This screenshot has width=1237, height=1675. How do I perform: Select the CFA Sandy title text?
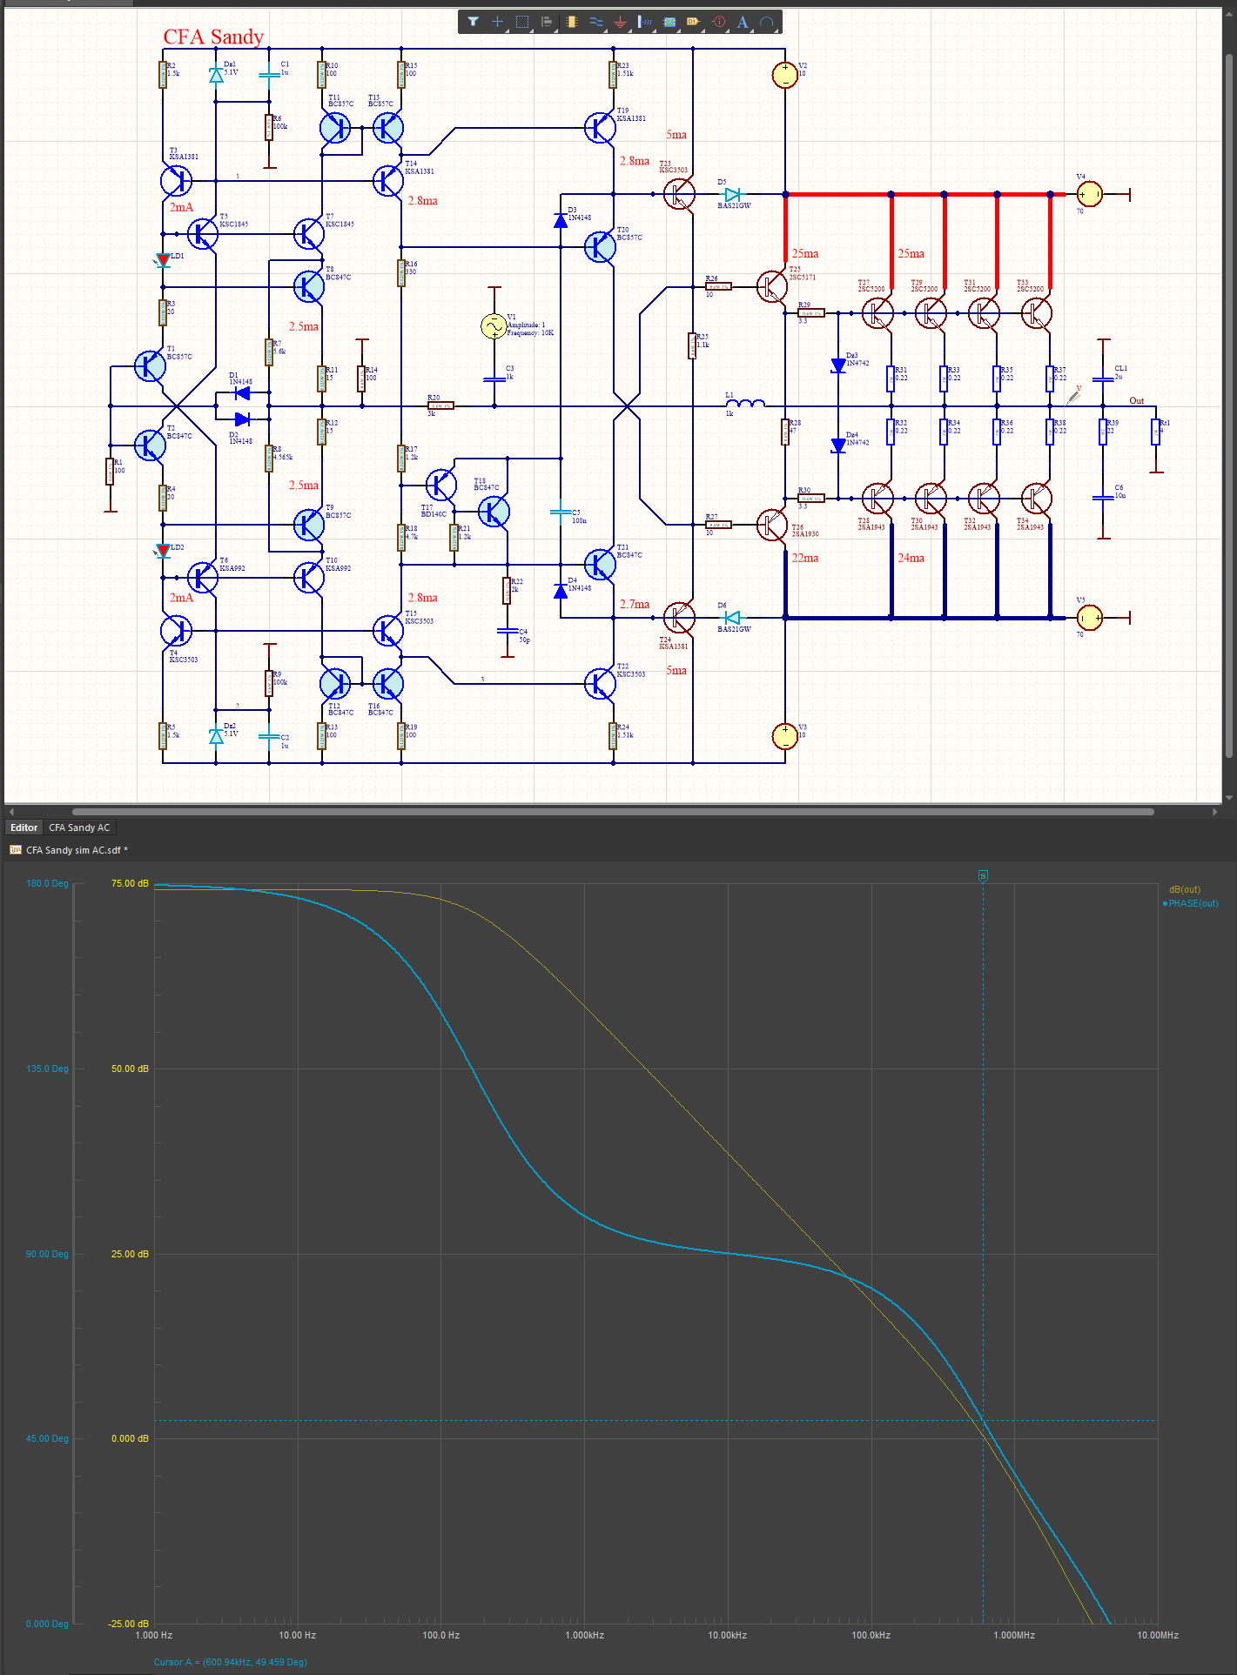tap(213, 37)
